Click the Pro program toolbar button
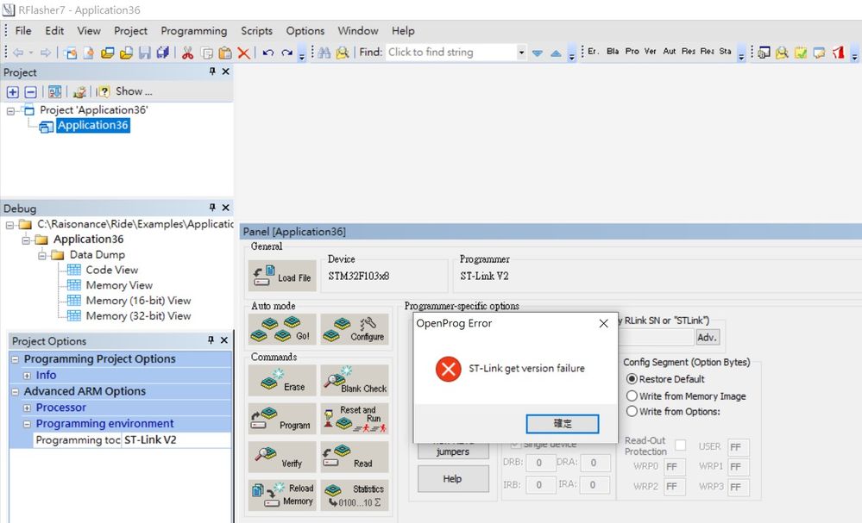 [632, 51]
